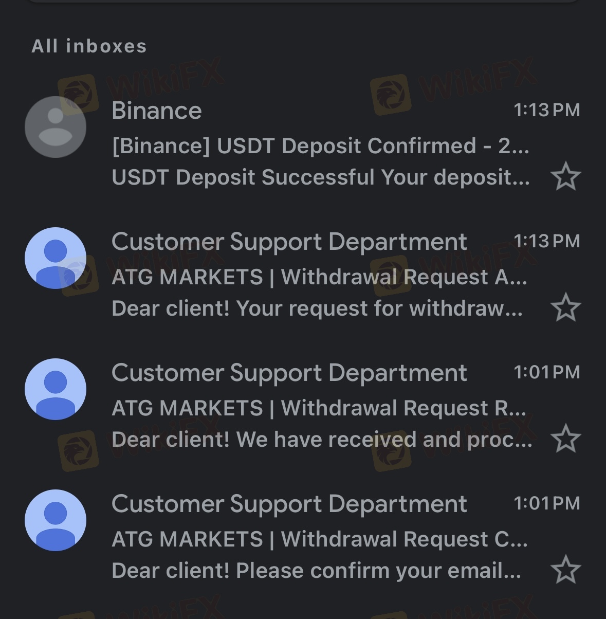
Task: Select the 'Binance' sender name
Action: pyautogui.click(x=157, y=111)
